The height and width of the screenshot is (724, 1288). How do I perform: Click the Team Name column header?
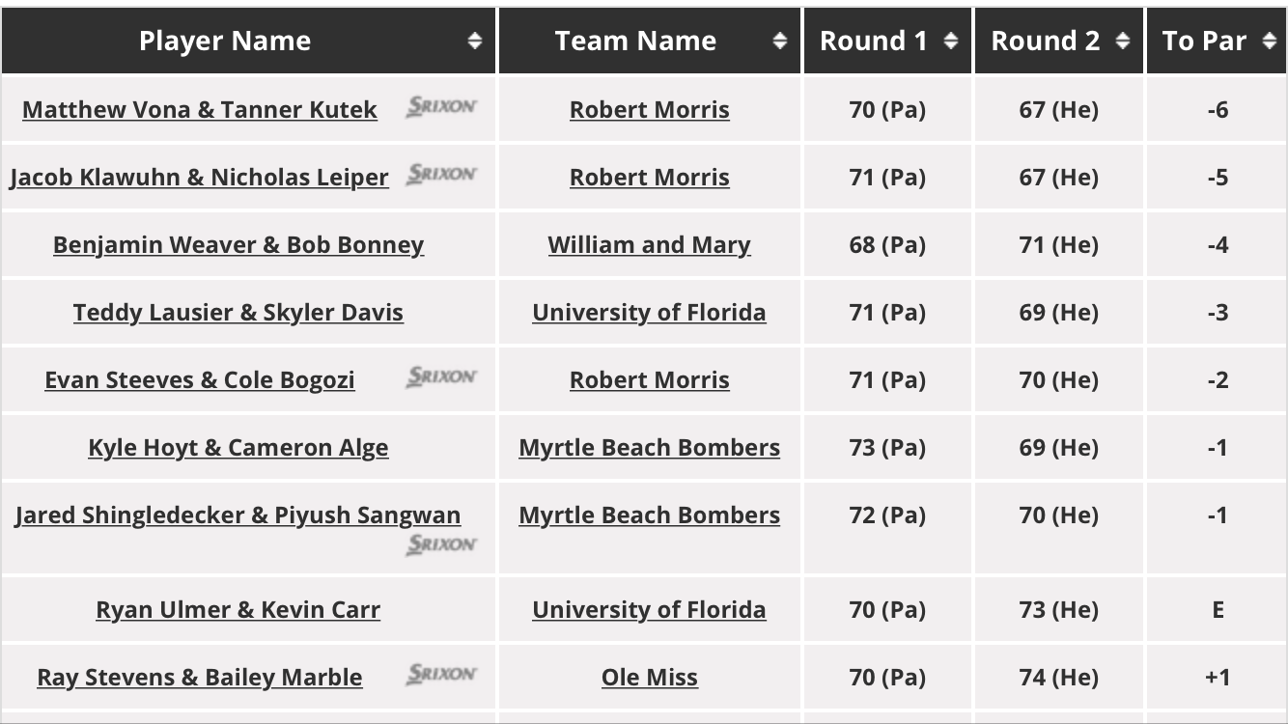tap(635, 41)
